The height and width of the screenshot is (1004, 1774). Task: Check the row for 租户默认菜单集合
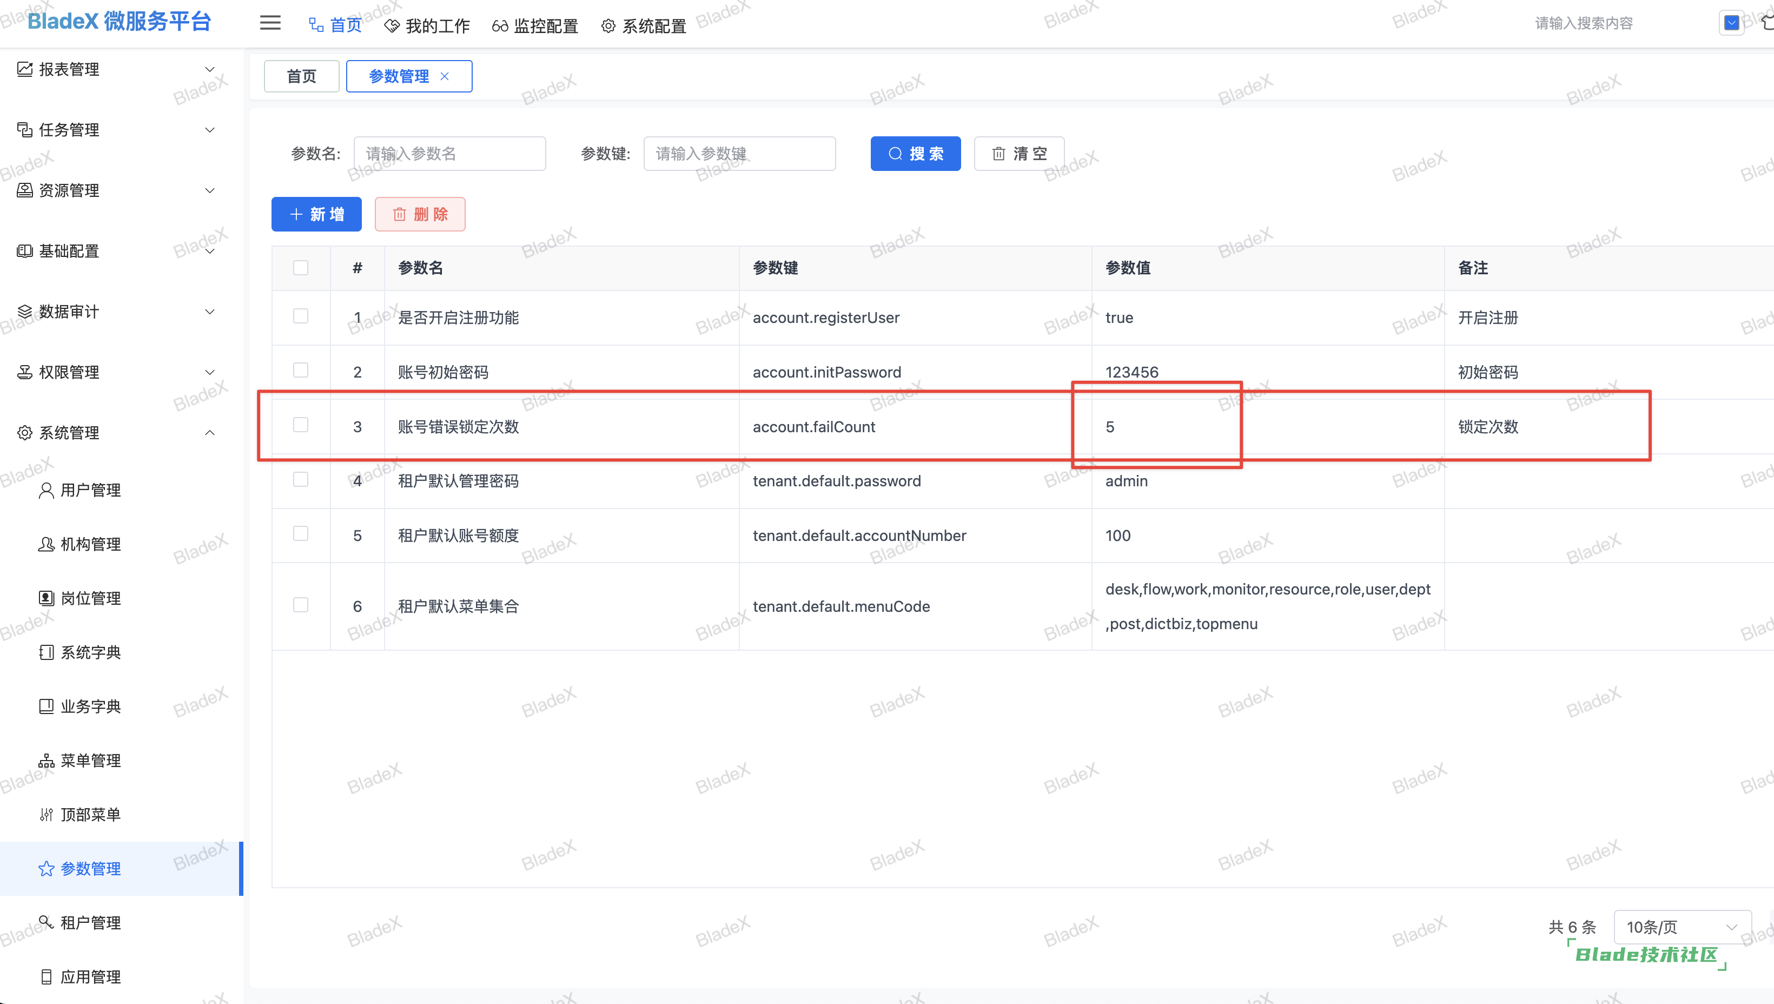pos(301,605)
